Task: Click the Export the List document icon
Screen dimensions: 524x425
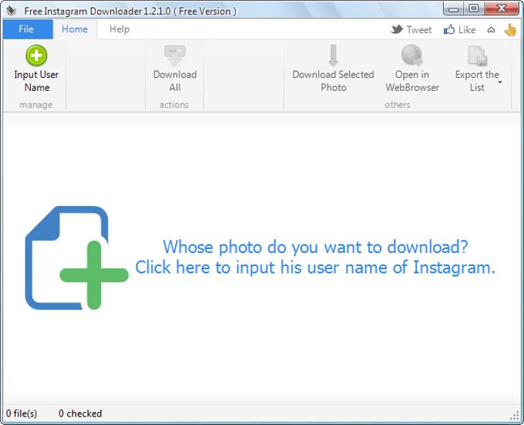Action: click(477, 56)
